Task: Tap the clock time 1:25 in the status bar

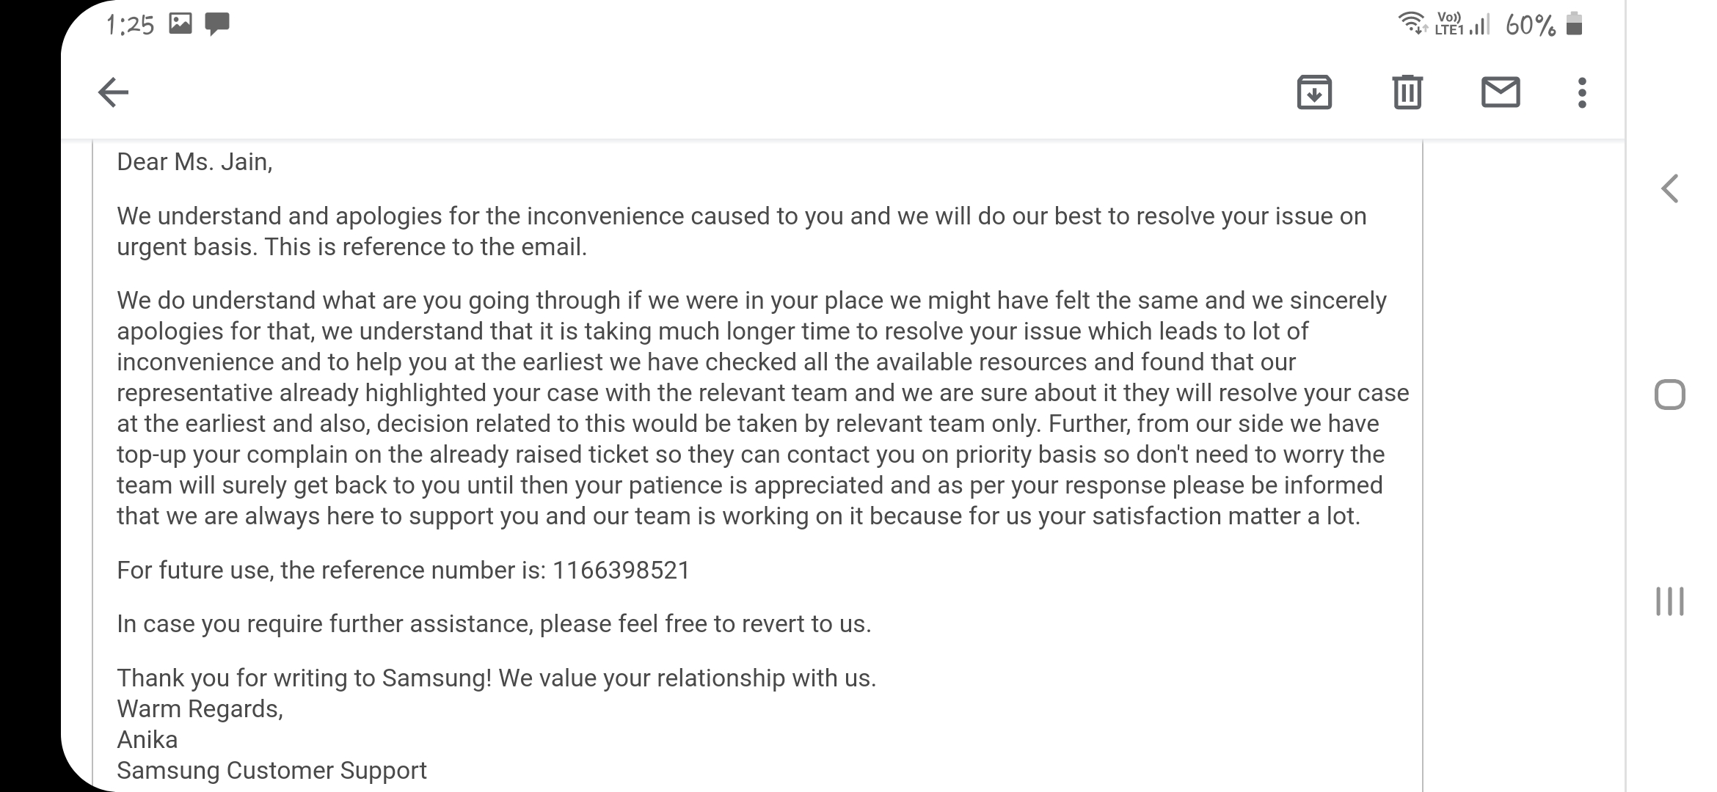Action: pos(130,25)
